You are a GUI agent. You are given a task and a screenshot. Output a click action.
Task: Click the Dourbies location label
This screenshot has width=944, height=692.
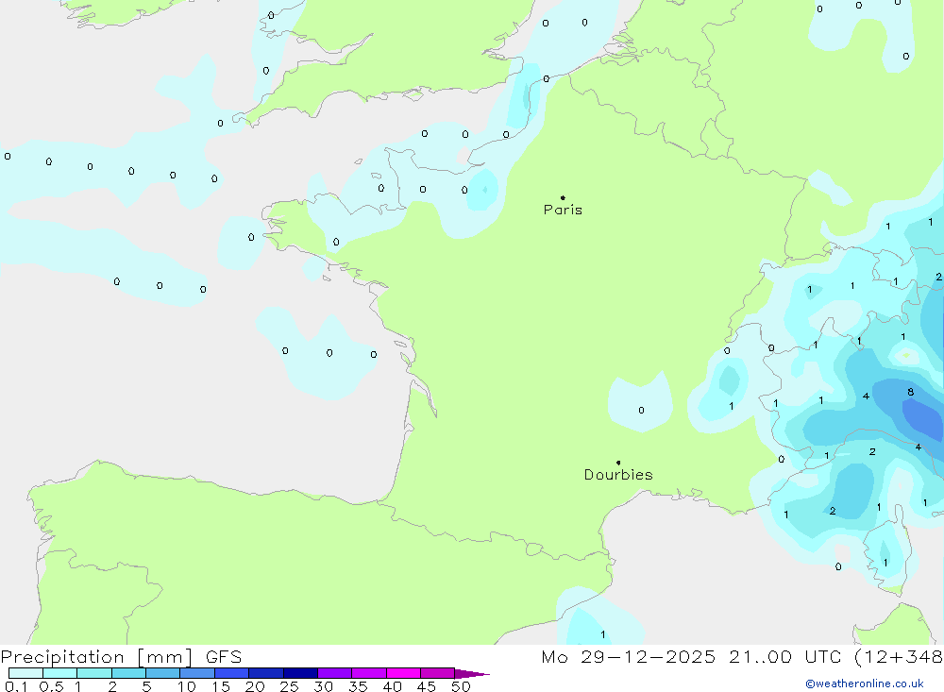[618, 475]
